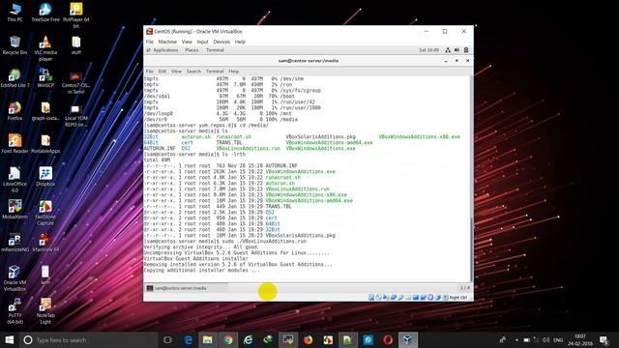Open Opera browser from the taskbar
The image size is (619, 348).
coord(388,339)
